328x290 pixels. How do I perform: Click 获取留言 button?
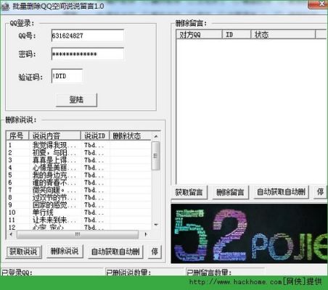point(189,192)
